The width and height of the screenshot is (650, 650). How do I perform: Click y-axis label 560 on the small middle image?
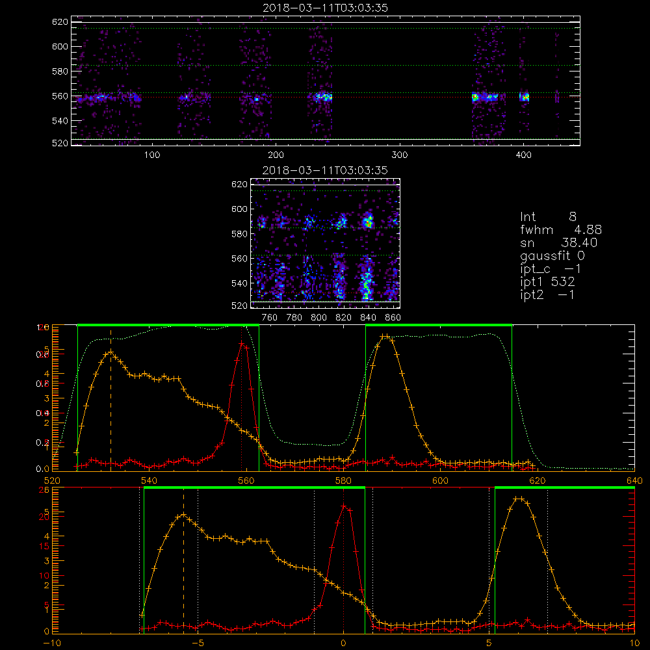(x=239, y=259)
